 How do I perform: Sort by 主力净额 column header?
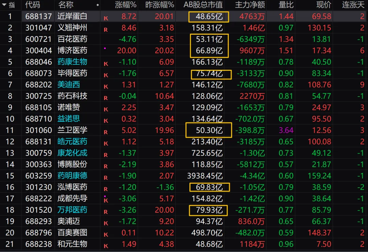coord(250,5)
